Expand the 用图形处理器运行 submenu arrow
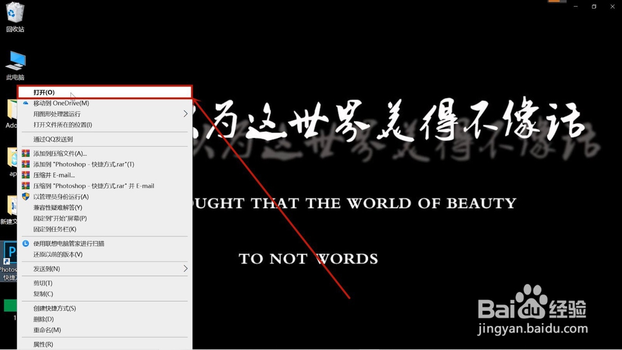The height and width of the screenshot is (350, 622). click(x=185, y=114)
